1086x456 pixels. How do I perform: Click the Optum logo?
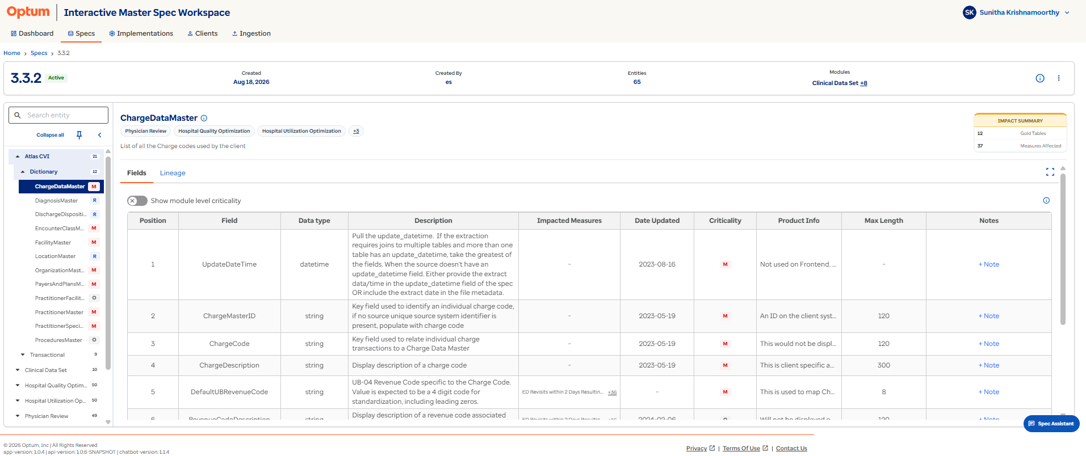tap(28, 12)
